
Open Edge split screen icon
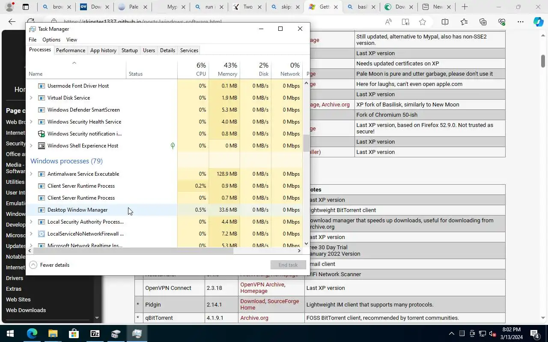coord(445,22)
